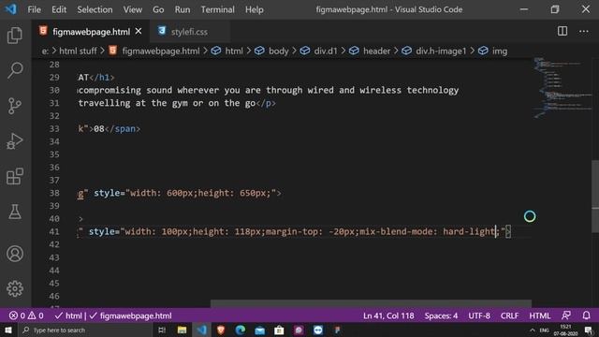The image size is (599, 337).
Task: Open the Action Center taskbar icon
Action: pos(589,330)
